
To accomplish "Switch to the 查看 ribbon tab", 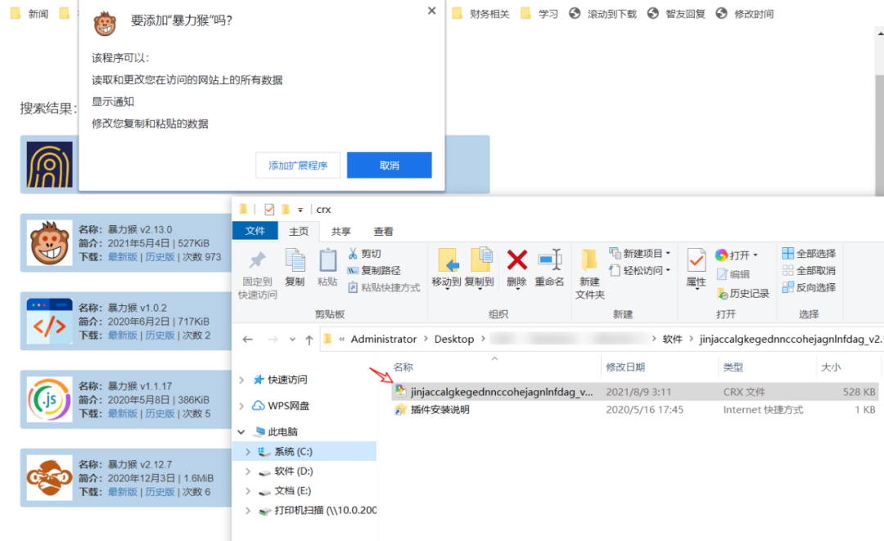I will point(382,230).
